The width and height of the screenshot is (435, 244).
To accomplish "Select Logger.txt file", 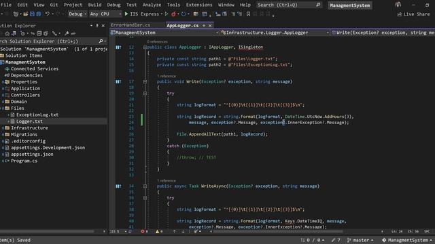I will 29,121.
